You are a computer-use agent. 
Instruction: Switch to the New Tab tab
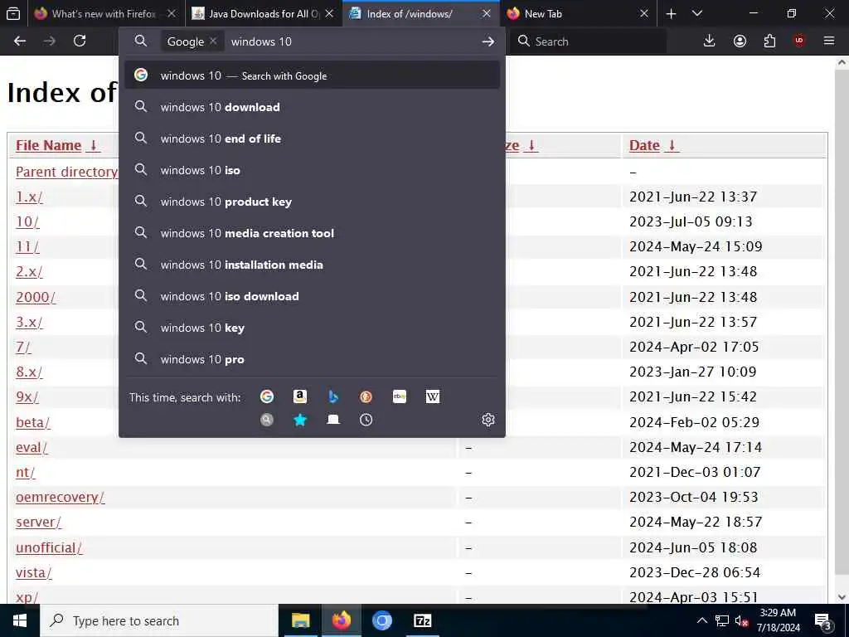579,13
